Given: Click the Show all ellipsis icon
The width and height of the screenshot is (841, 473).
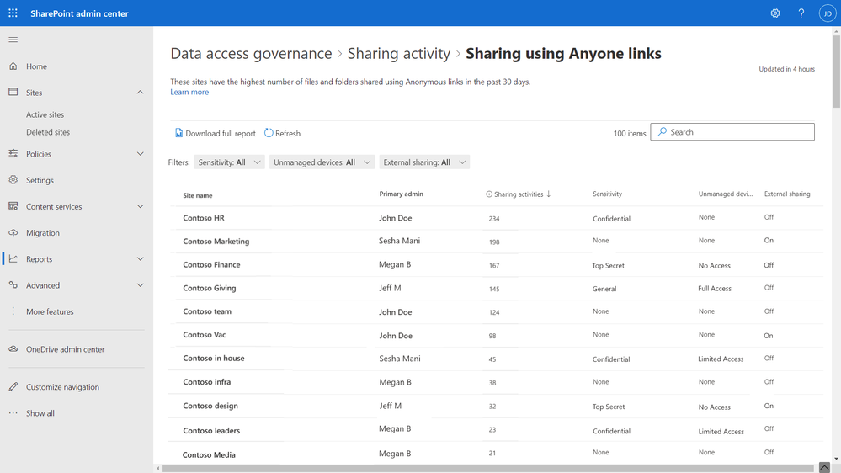Looking at the screenshot, I should point(13,413).
